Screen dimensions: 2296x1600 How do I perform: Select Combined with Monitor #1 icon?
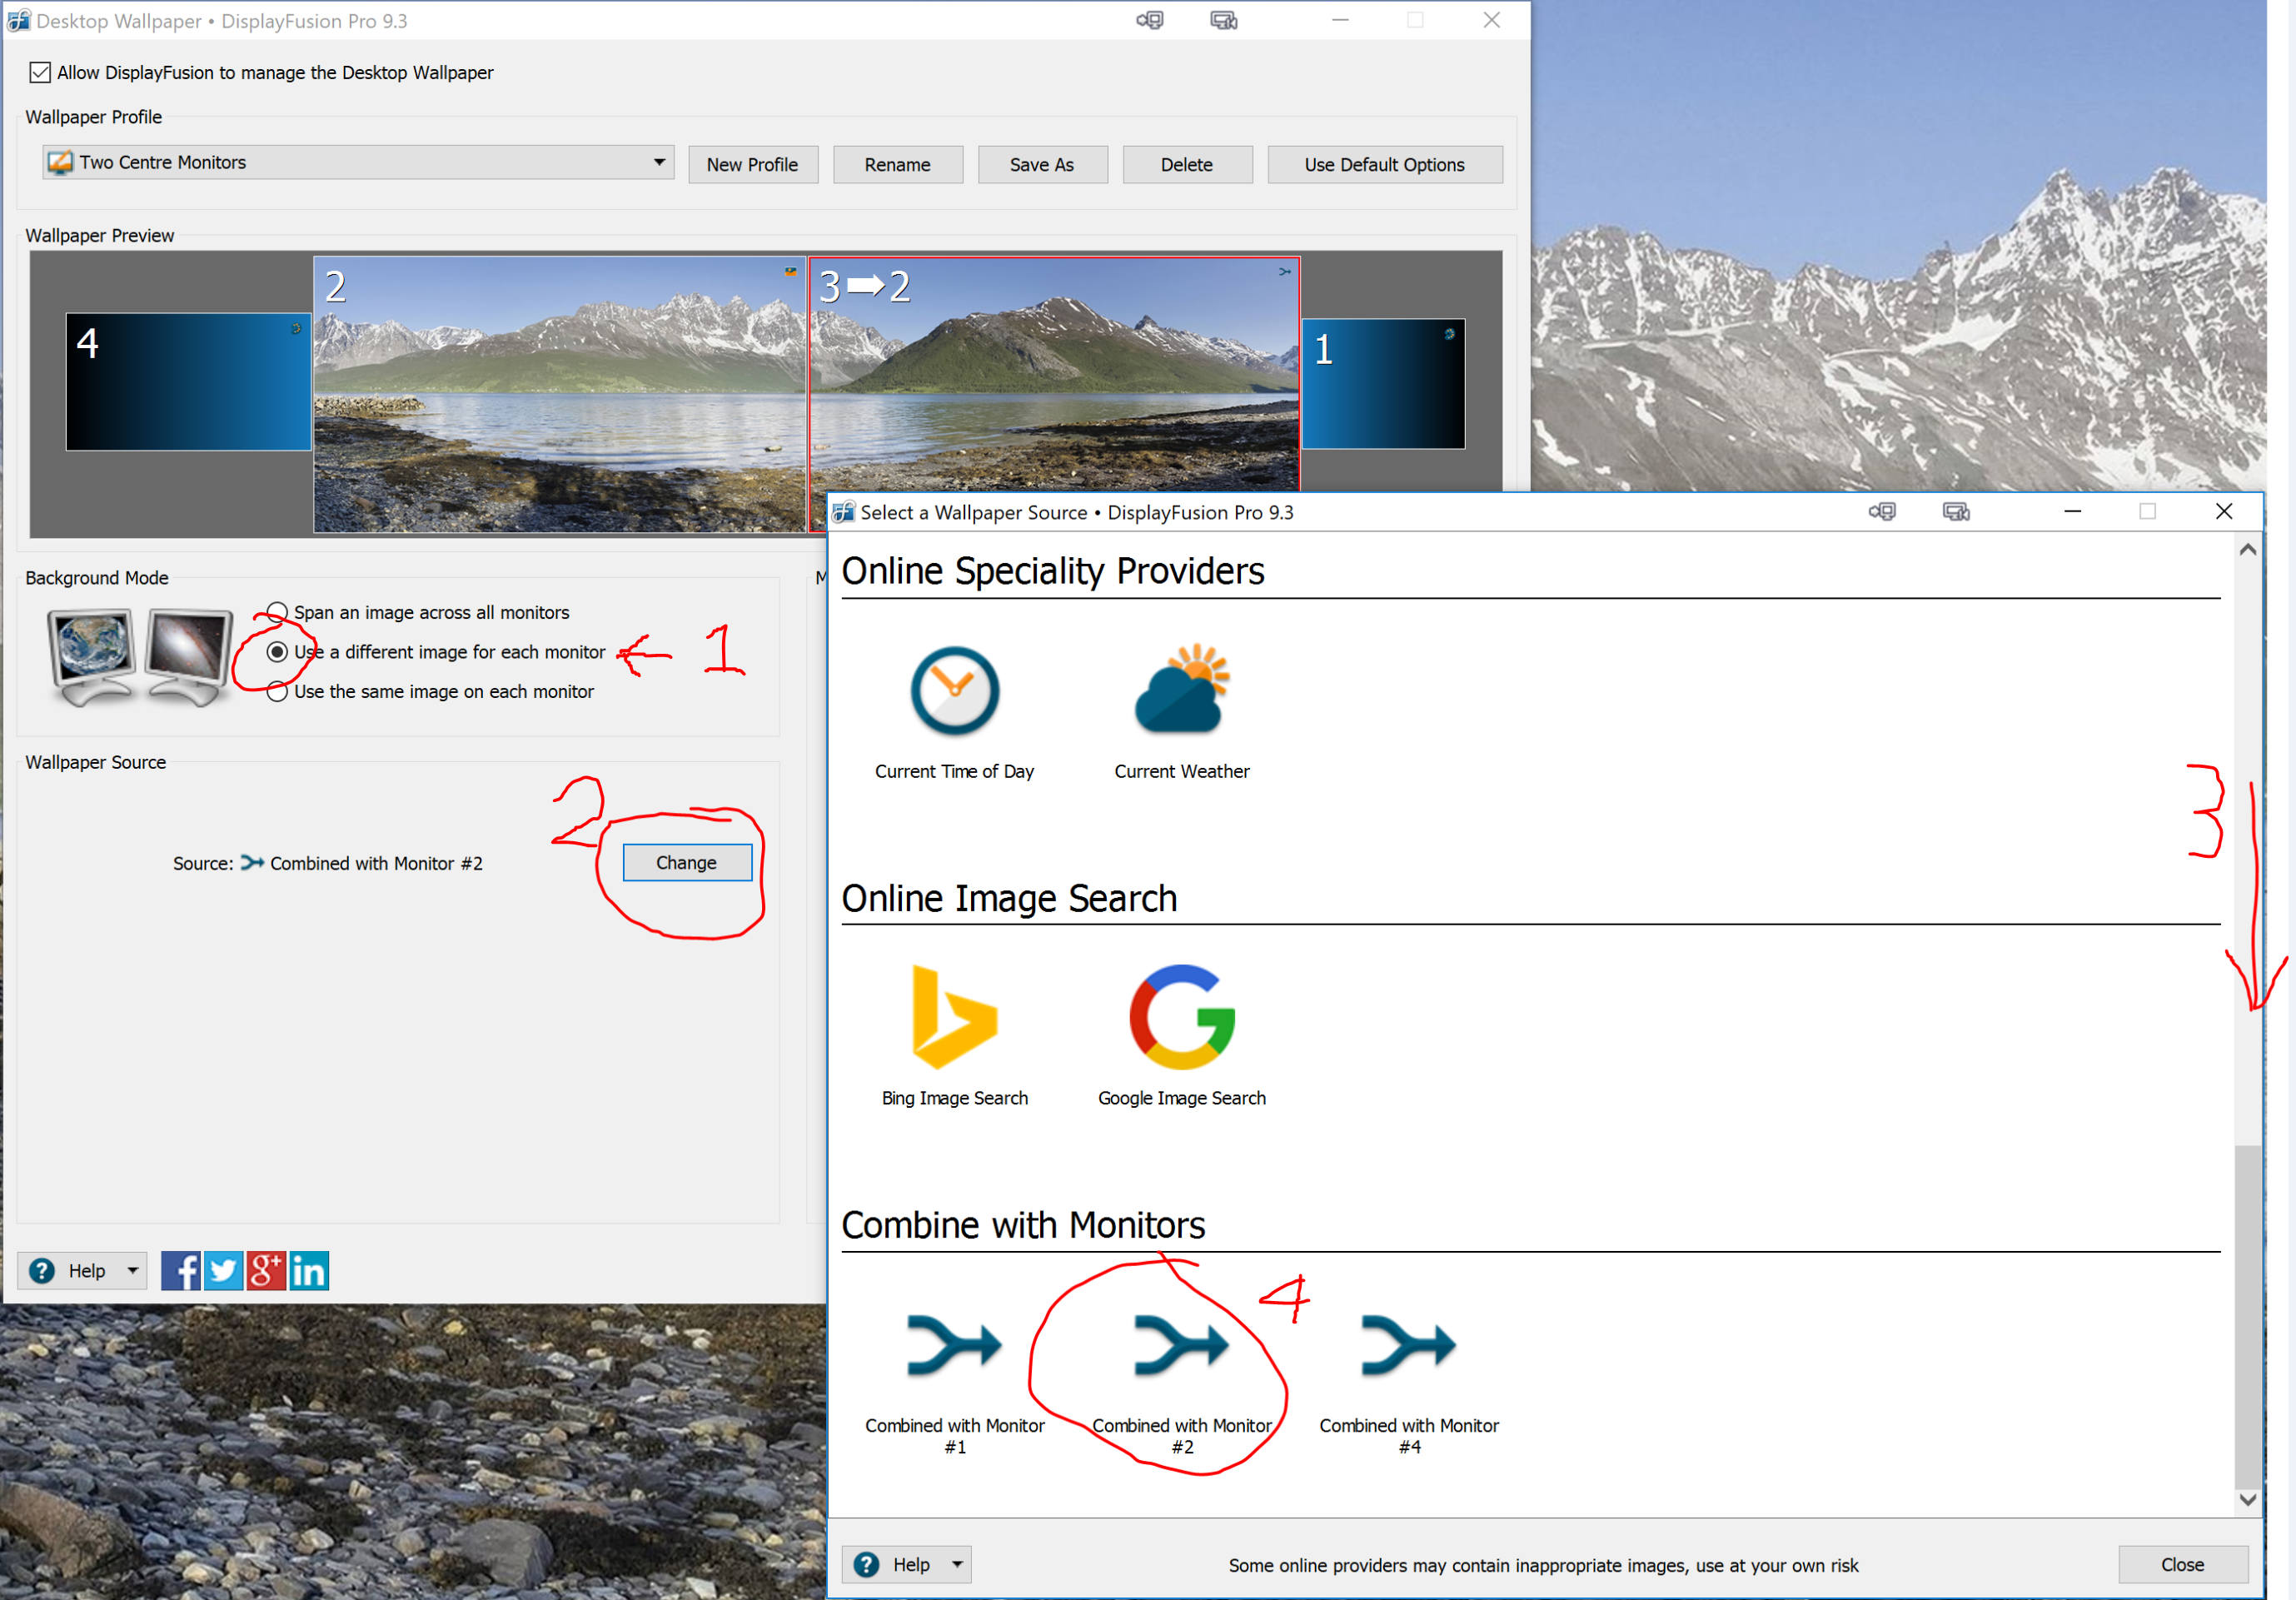click(x=954, y=1345)
